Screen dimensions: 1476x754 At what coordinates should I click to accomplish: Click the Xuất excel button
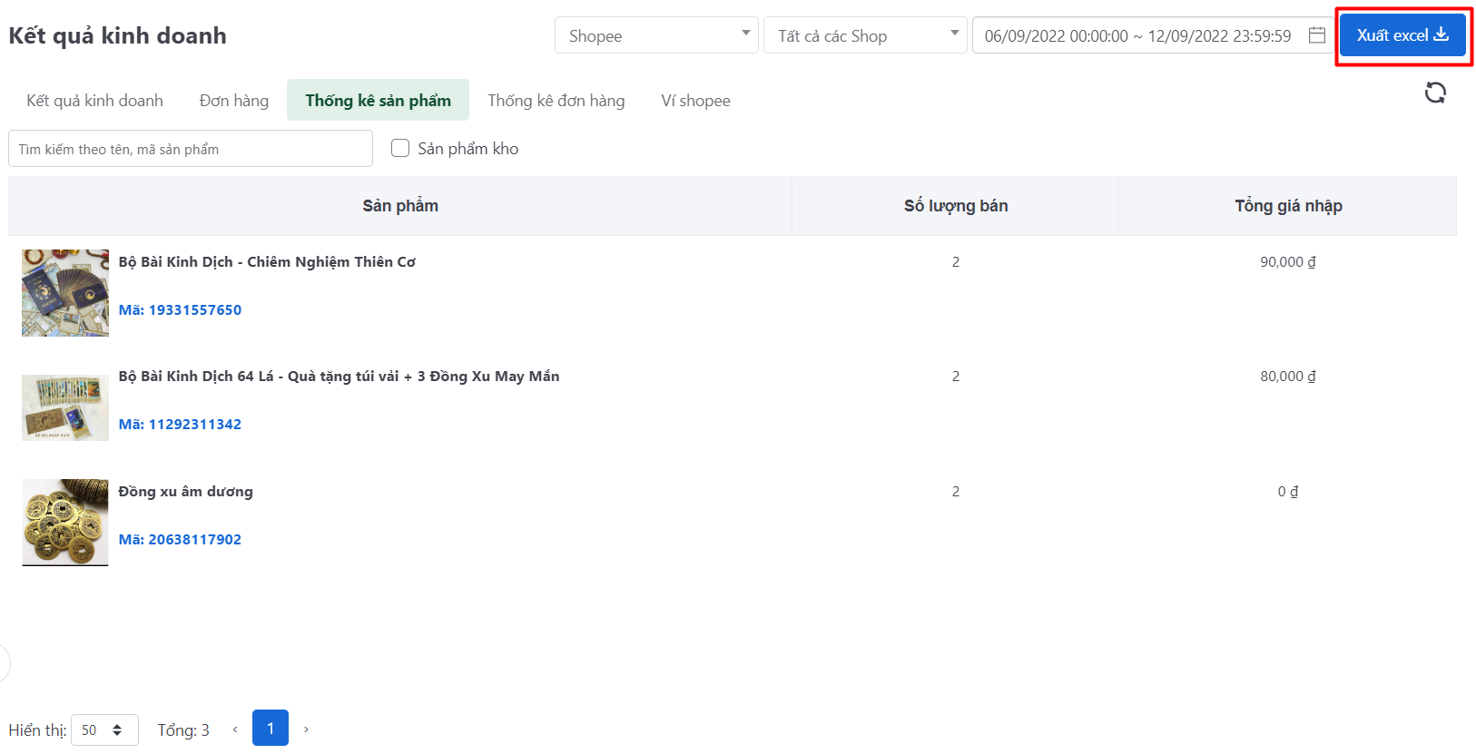tap(1402, 35)
